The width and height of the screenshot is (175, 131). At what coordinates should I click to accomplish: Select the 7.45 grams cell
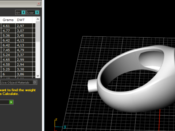[8, 50]
